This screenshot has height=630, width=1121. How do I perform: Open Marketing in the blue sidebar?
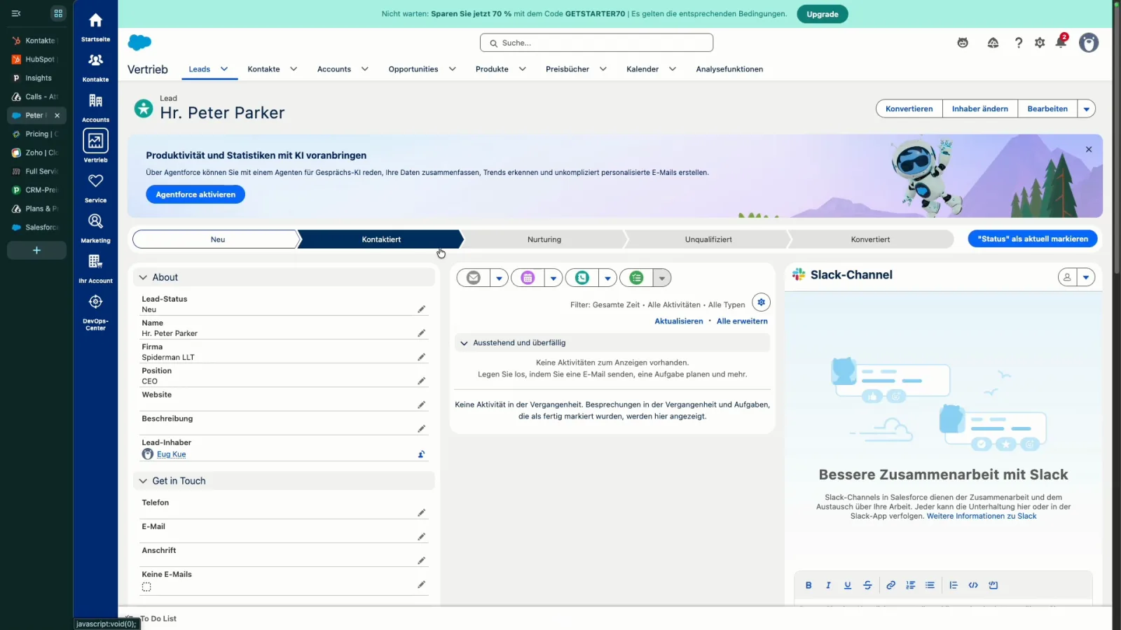pyautogui.click(x=95, y=228)
